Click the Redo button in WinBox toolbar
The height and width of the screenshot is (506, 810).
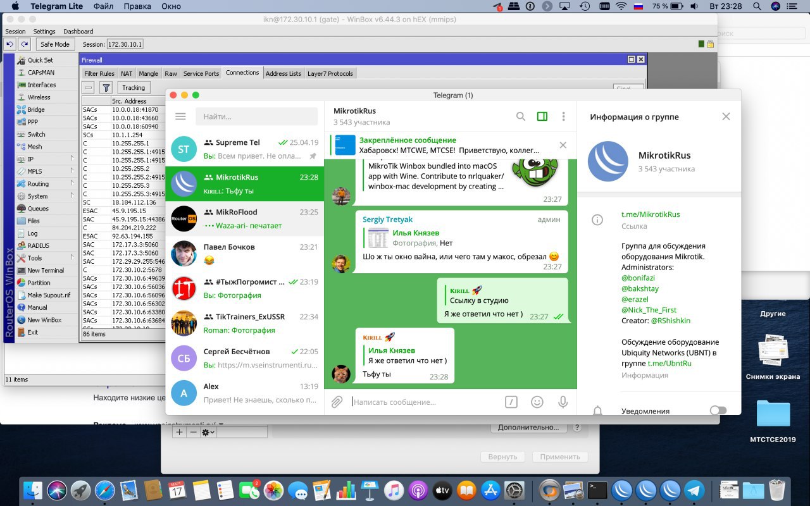click(x=24, y=44)
